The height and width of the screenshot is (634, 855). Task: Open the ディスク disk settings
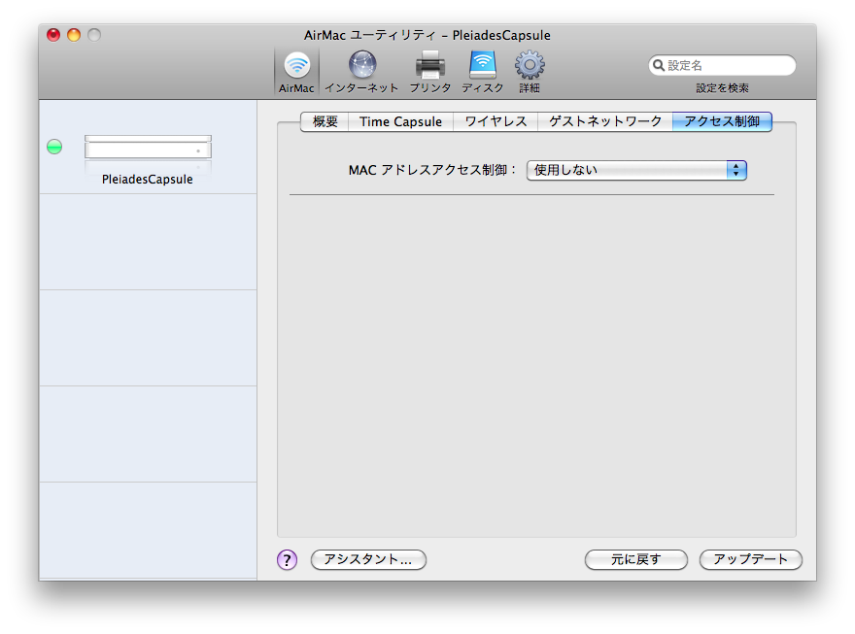(483, 71)
